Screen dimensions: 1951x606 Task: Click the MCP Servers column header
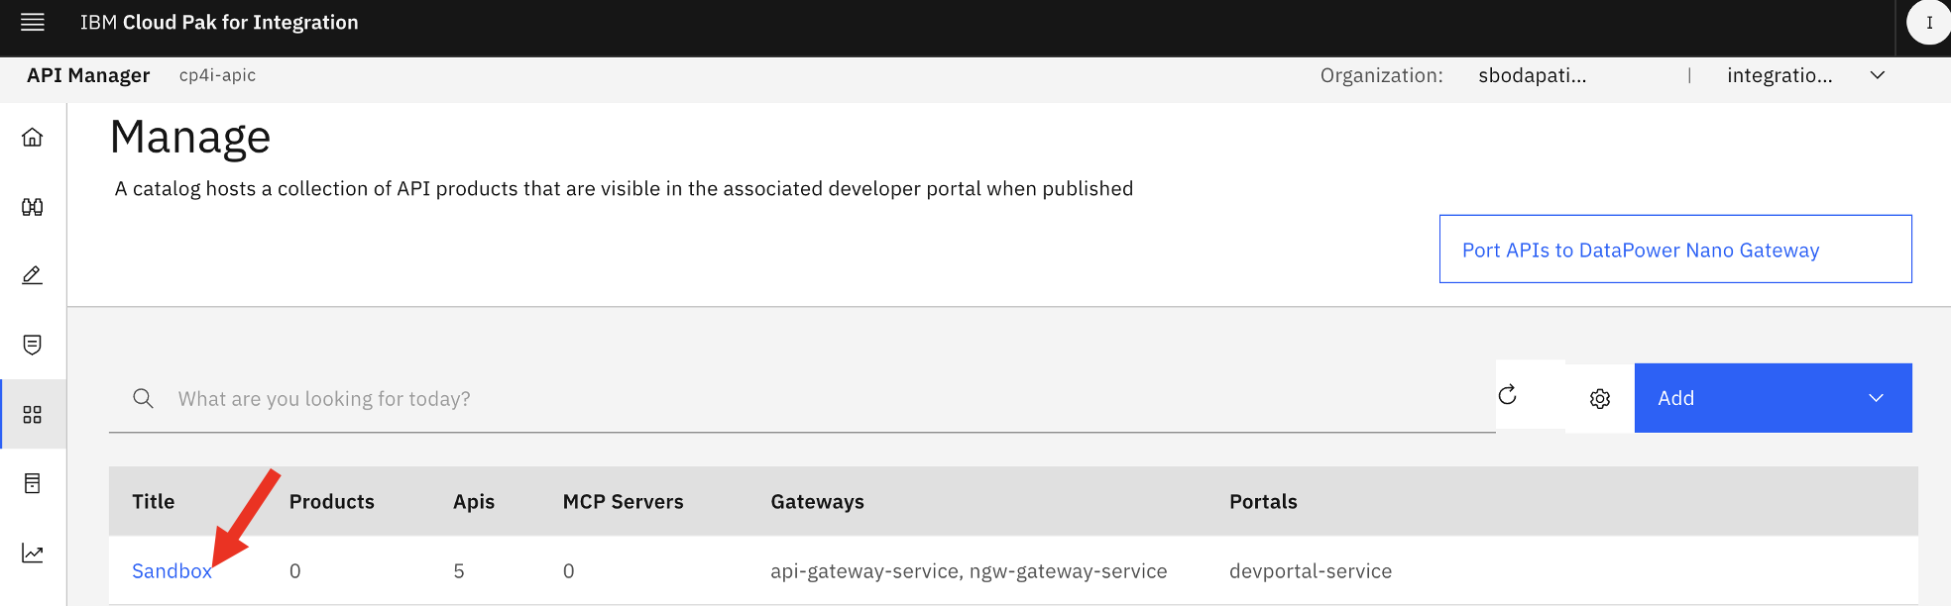click(624, 502)
